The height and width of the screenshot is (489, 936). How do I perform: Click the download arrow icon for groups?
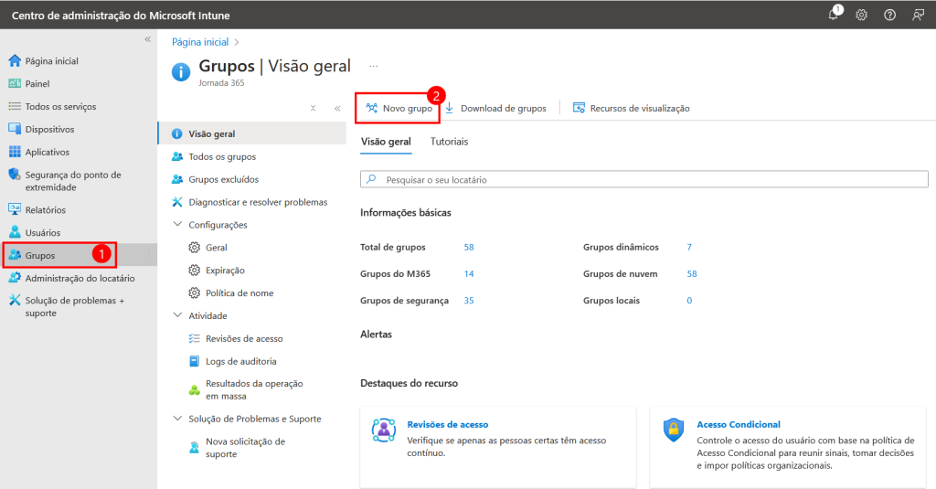450,108
